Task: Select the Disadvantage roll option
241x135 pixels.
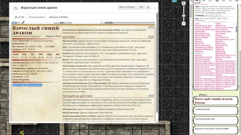Action: (149, 23)
